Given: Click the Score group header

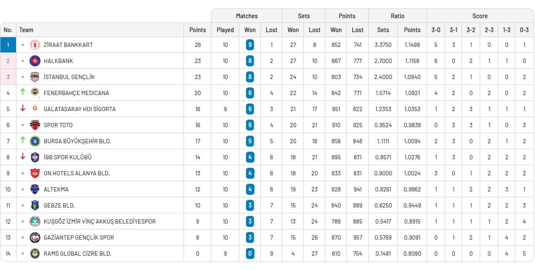Looking at the screenshot, I should pos(480,16).
